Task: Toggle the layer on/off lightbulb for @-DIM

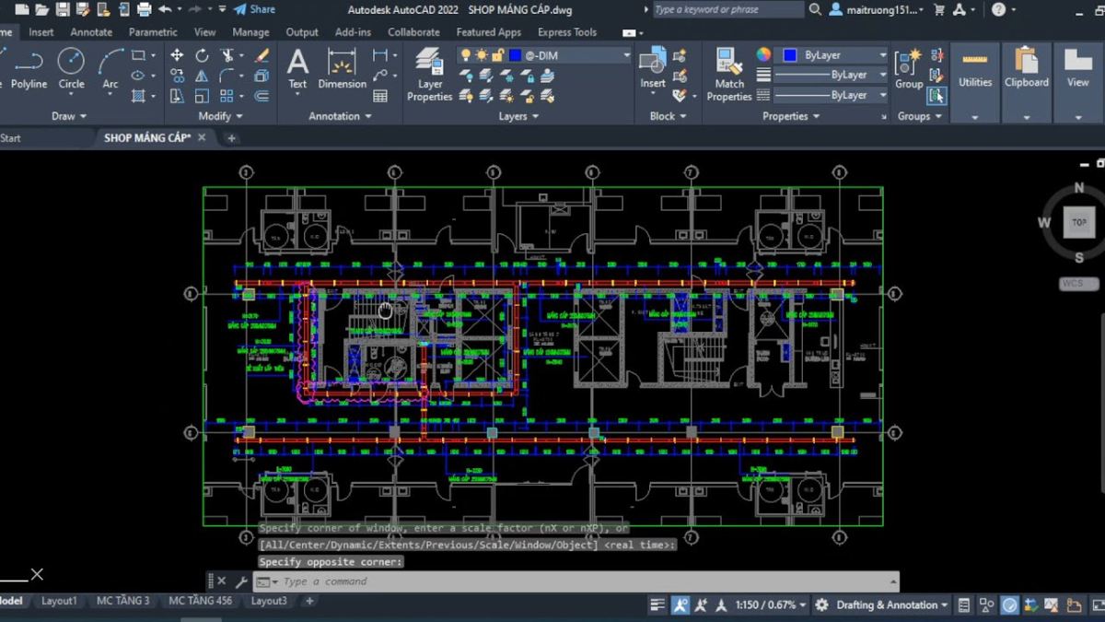Action: [x=466, y=55]
